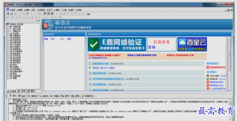Click the 打造优秀 营销 banner

coord(162,44)
